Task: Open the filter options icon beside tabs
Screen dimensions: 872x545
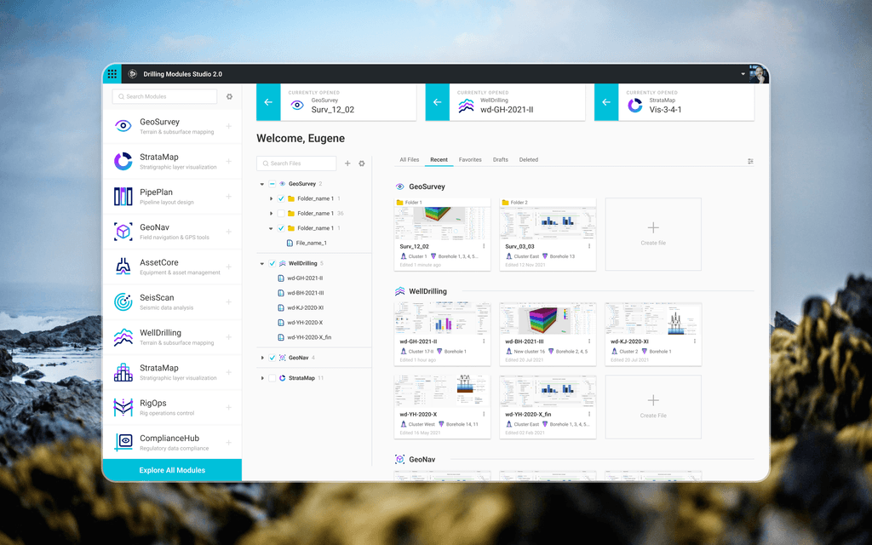Action: click(750, 161)
